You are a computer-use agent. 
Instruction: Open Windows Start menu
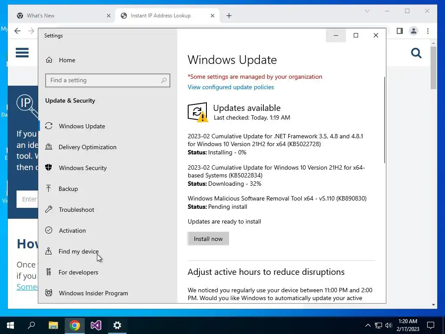click(x=10, y=325)
